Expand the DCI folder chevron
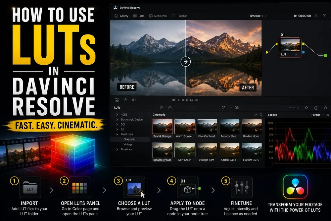Screen dimensions: 331x221 click(x=117, y=124)
